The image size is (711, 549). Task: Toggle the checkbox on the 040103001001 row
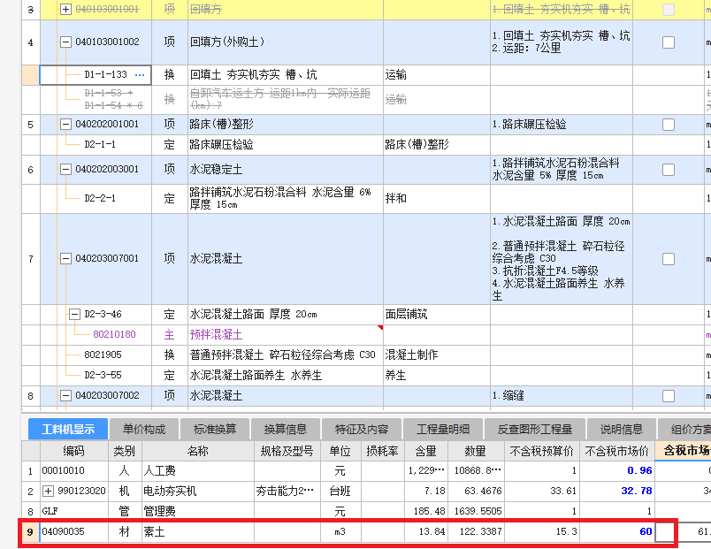669,10
